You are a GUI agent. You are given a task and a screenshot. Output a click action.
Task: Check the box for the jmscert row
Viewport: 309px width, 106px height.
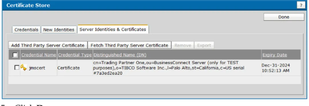pos(17,68)
